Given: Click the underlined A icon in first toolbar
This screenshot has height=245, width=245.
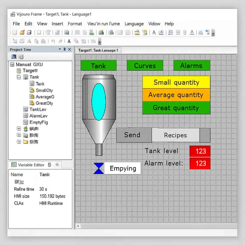Looking at the screenshot, I should [x=192, y=32].
